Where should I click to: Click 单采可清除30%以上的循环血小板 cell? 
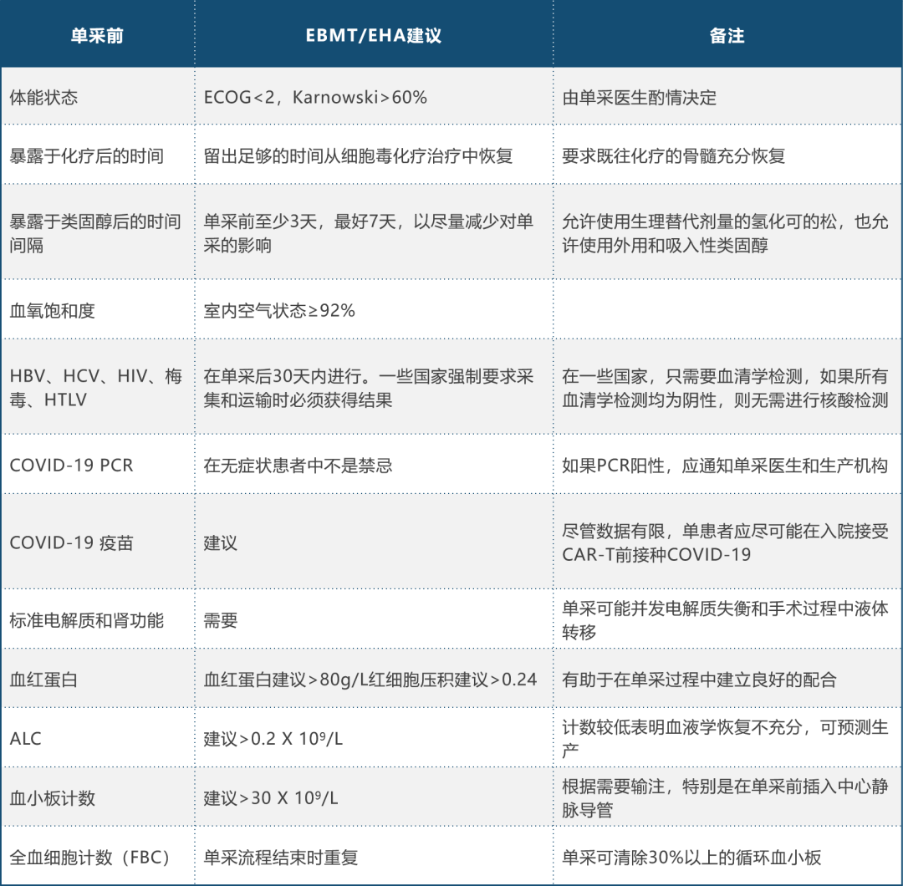tap(691, 858)
